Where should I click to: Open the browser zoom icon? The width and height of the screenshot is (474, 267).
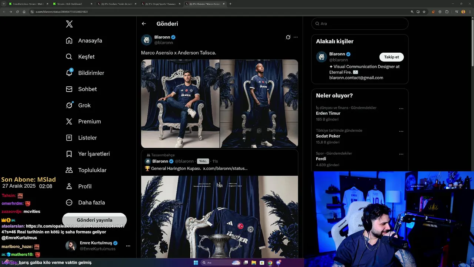pos(412,12)
